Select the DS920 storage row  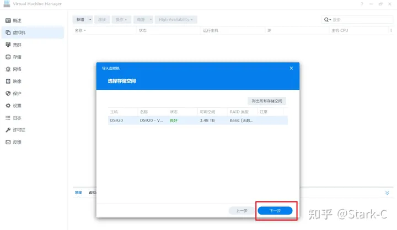click(x=197, y=120)
